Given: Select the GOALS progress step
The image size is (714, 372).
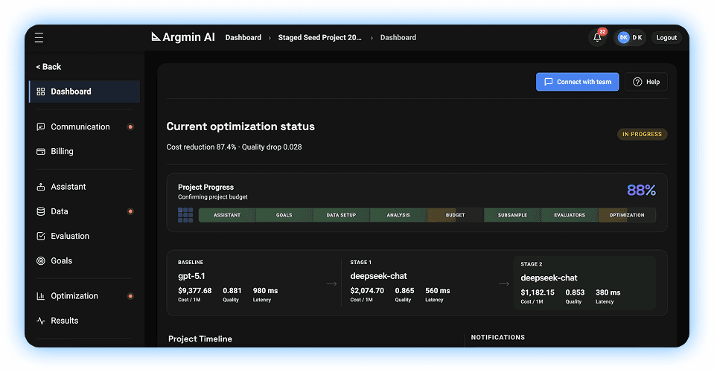Looking at the screenshot, I should click(x=284, y=215).
